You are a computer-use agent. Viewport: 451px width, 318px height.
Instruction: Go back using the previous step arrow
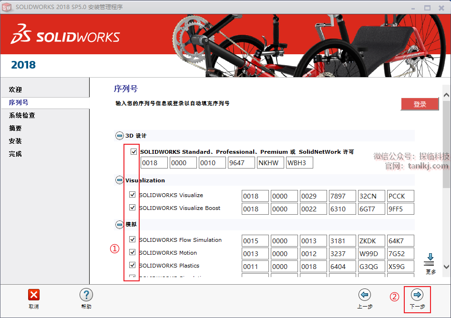[365, 295]
